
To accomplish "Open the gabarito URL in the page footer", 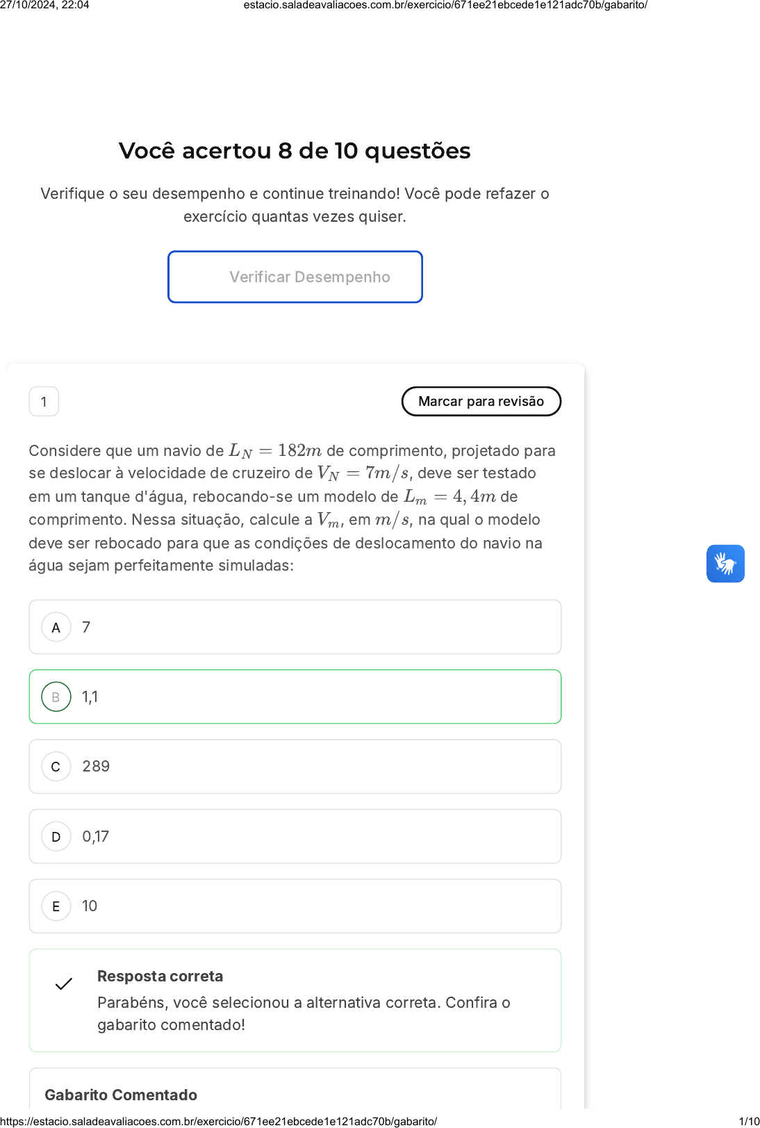I will tap(219, 1121).
